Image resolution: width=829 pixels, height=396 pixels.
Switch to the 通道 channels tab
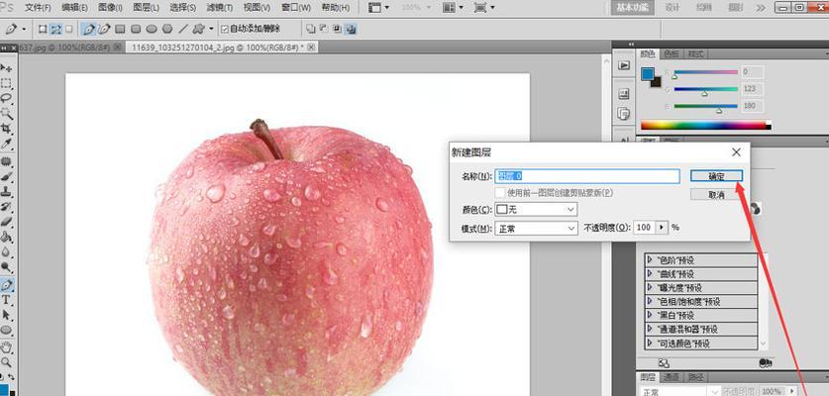[672, 377]
